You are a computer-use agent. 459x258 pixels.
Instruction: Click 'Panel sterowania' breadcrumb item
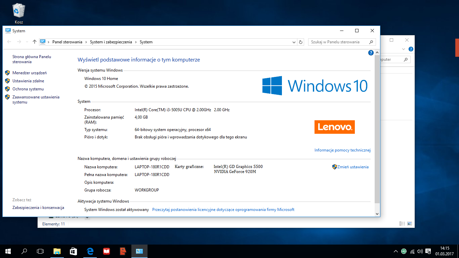point(67,42)
